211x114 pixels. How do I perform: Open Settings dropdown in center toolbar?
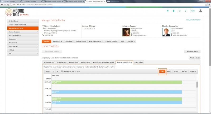click(131, 42)
